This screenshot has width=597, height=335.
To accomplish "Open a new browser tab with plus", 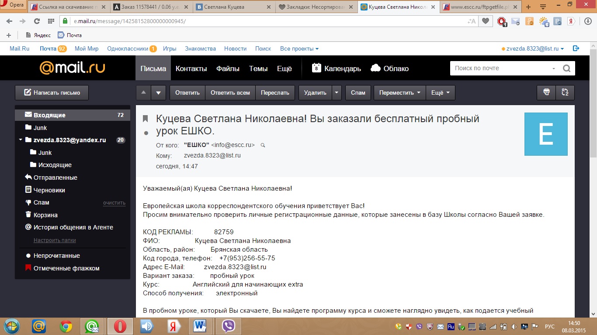I will (x=528, y=7).
